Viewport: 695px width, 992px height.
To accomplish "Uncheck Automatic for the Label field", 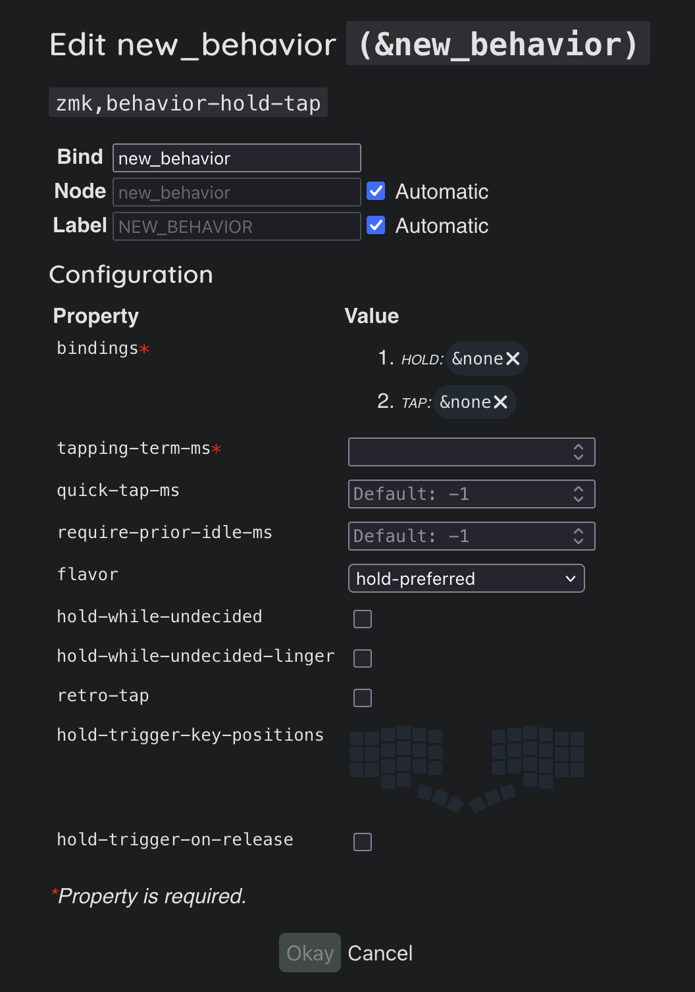I will [x=376, y=226].
